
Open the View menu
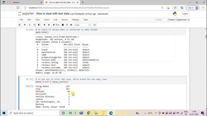pos(38,20)
